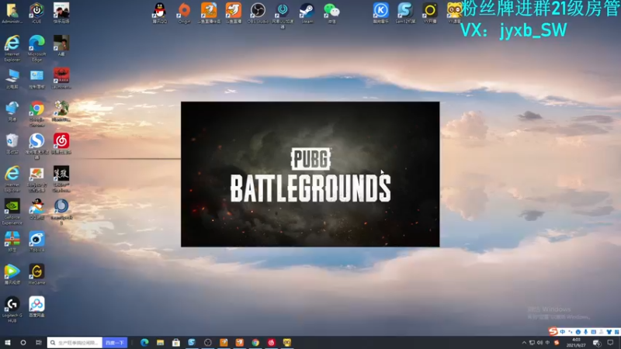Open Task View on the taskbar
Screen dimensions: 621x349
(x=38, y=342)
